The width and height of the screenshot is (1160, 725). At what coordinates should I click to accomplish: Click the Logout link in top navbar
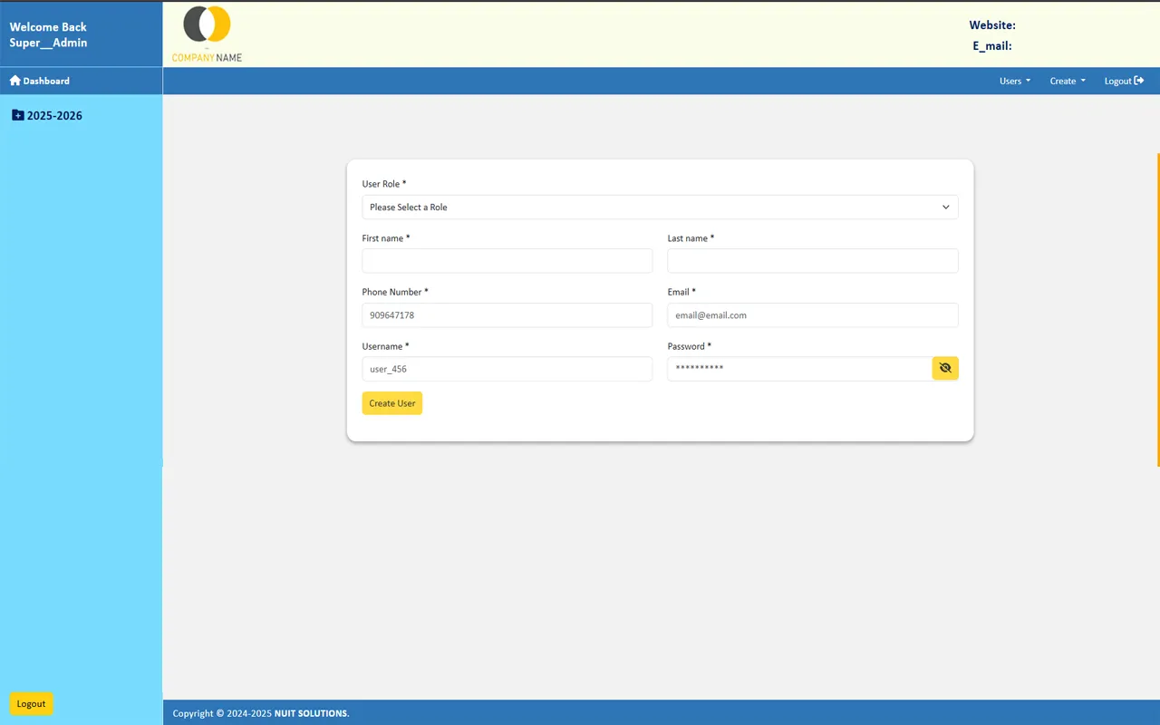[1117, 81]
